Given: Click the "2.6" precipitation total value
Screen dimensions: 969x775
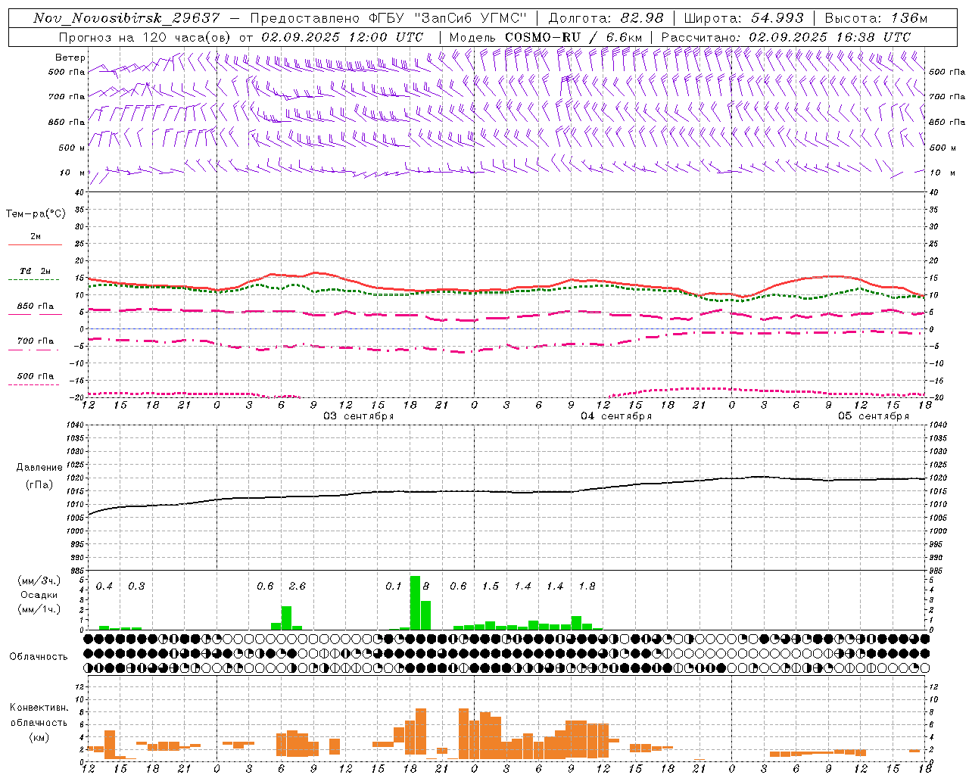Looking at the screenshot, I should [298, 587].
